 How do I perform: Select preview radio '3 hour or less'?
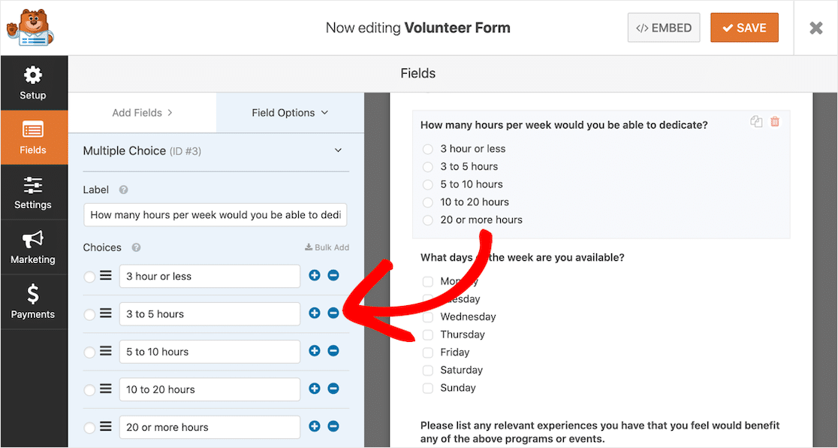427,150
